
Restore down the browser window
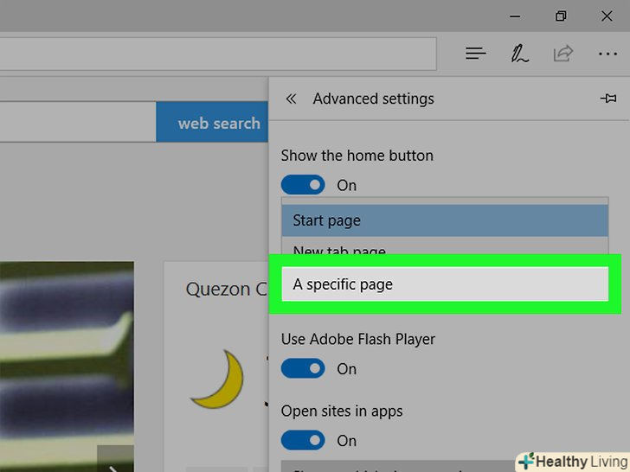click(561, 16)
